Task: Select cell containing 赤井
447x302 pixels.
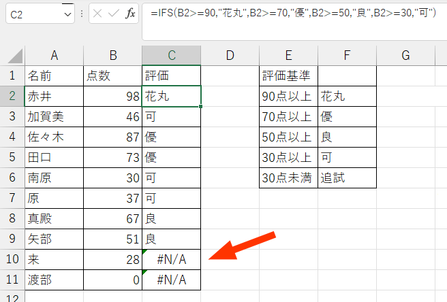Action: (54, 96)
